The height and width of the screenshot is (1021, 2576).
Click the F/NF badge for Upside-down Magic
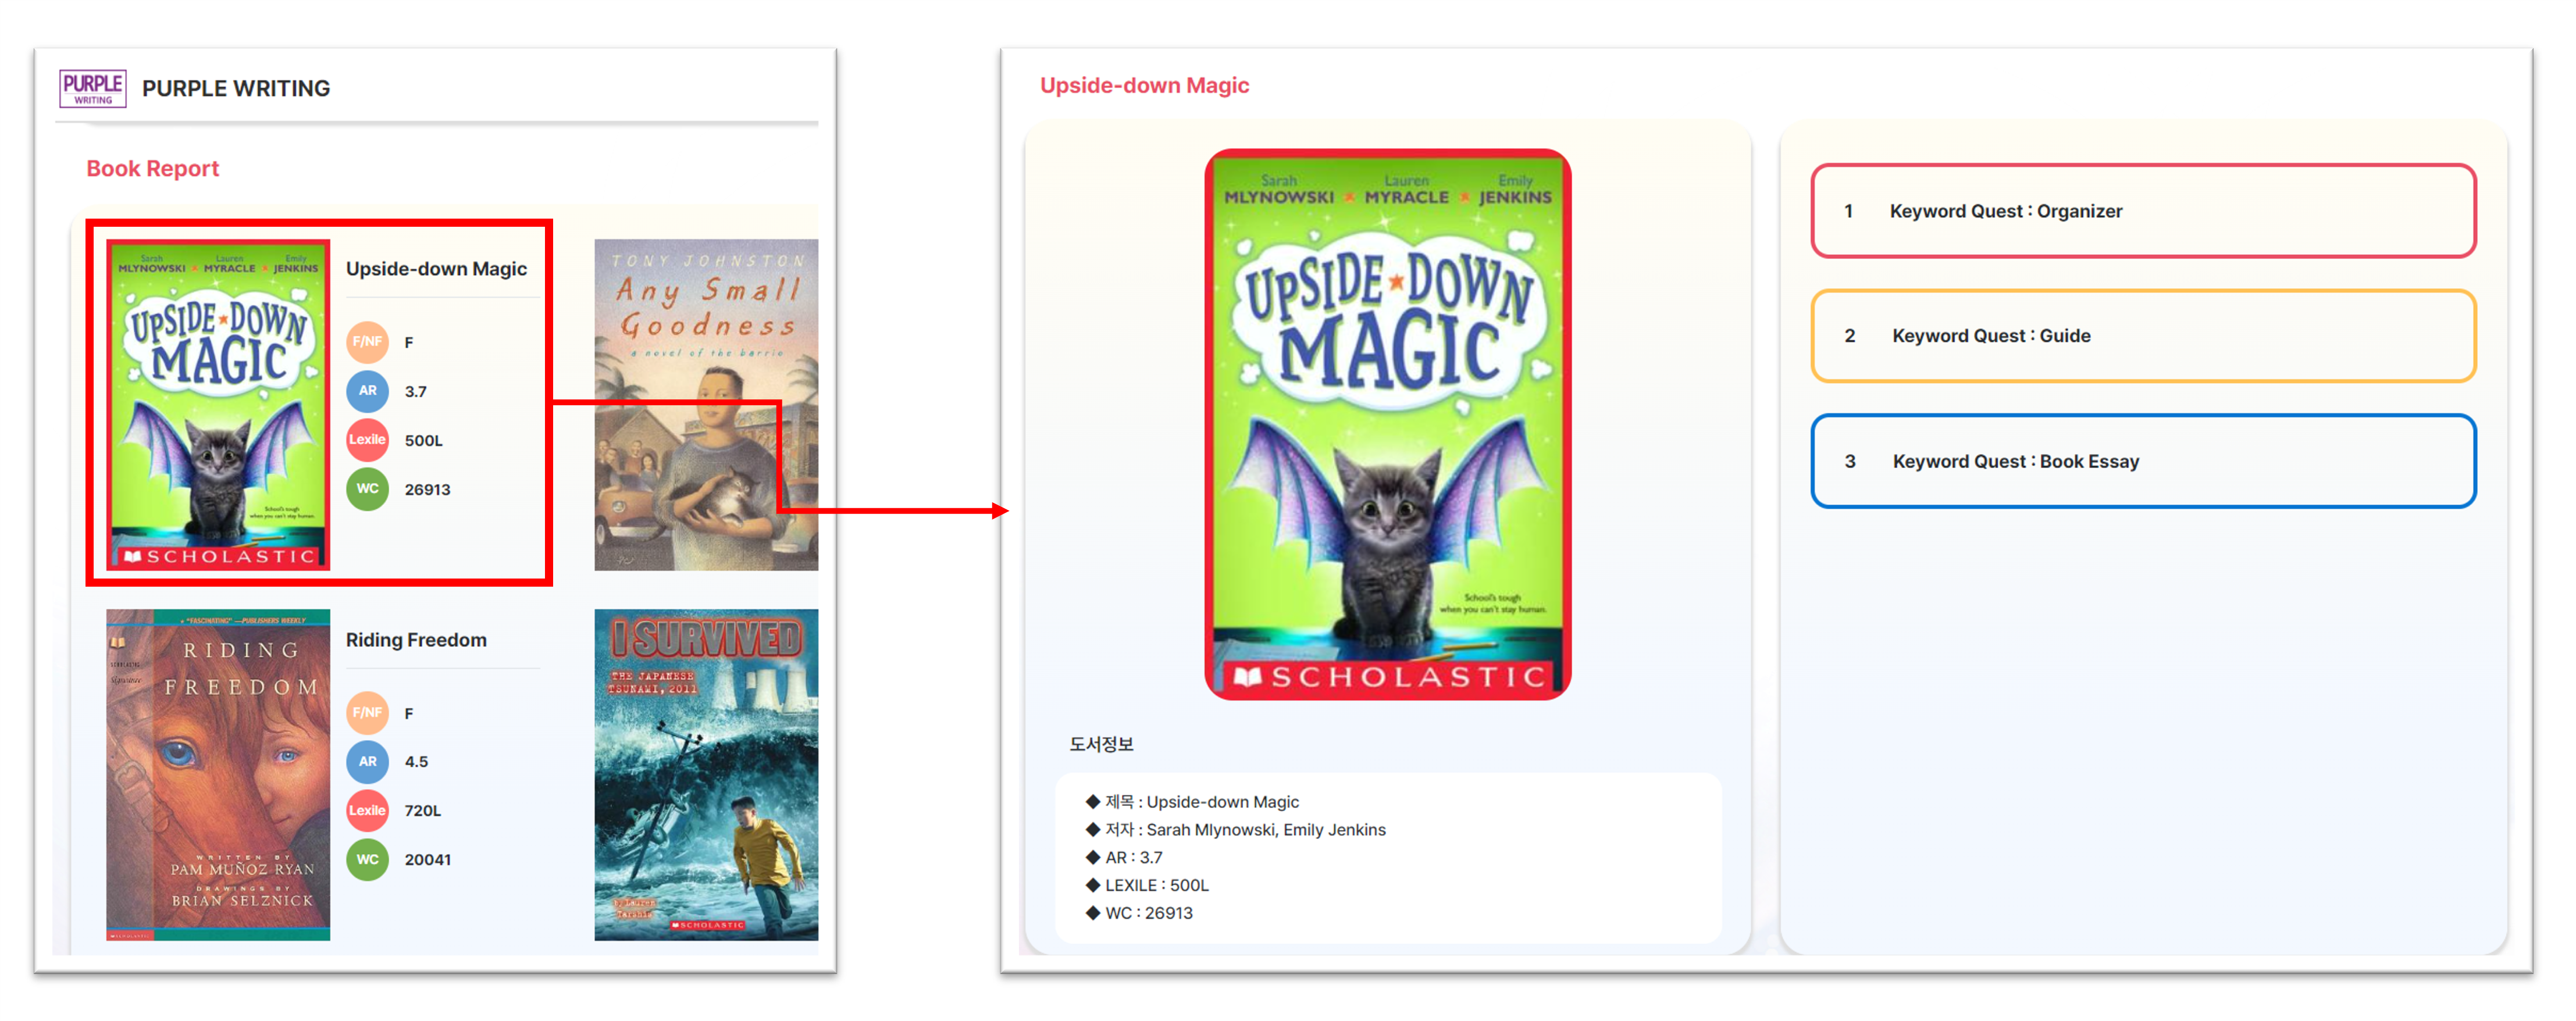(x=367, y=342)
